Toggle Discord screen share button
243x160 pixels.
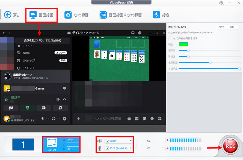point(27,108)
